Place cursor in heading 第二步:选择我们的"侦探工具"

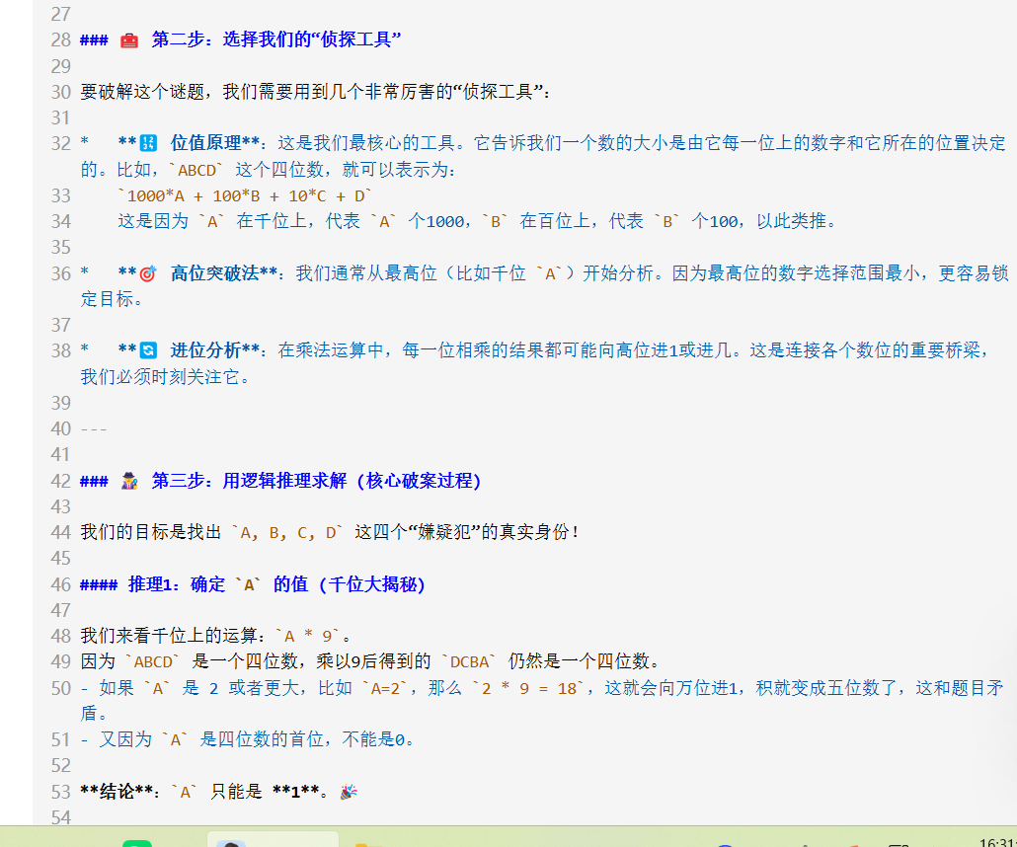(x=275, y=40)
